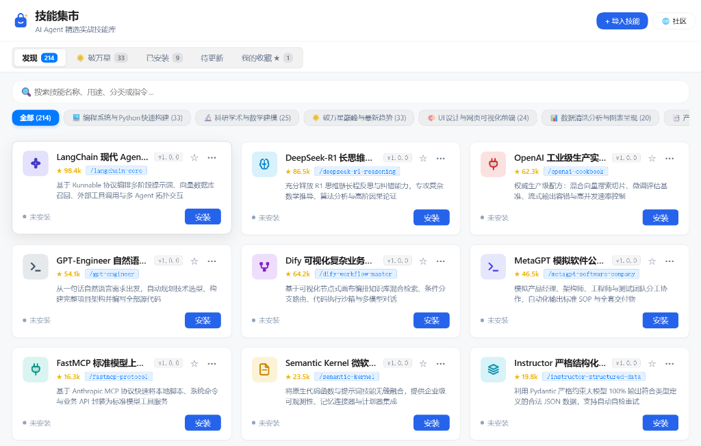701x446 pixels.
Task: Favorite the GPT-Engineer skill with star
Action: [x=194, y=261]
